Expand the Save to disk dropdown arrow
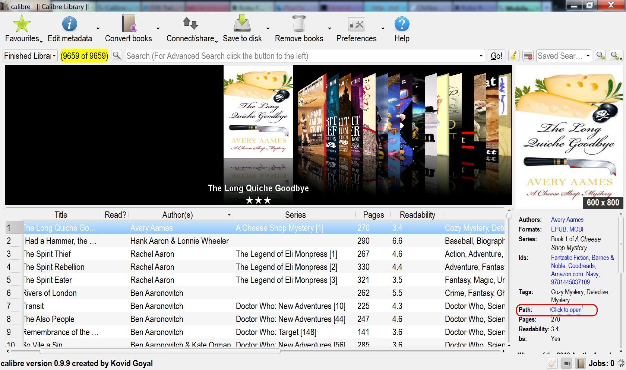The image size is (626, 370). pyautogui.click(x=268, y=28)
